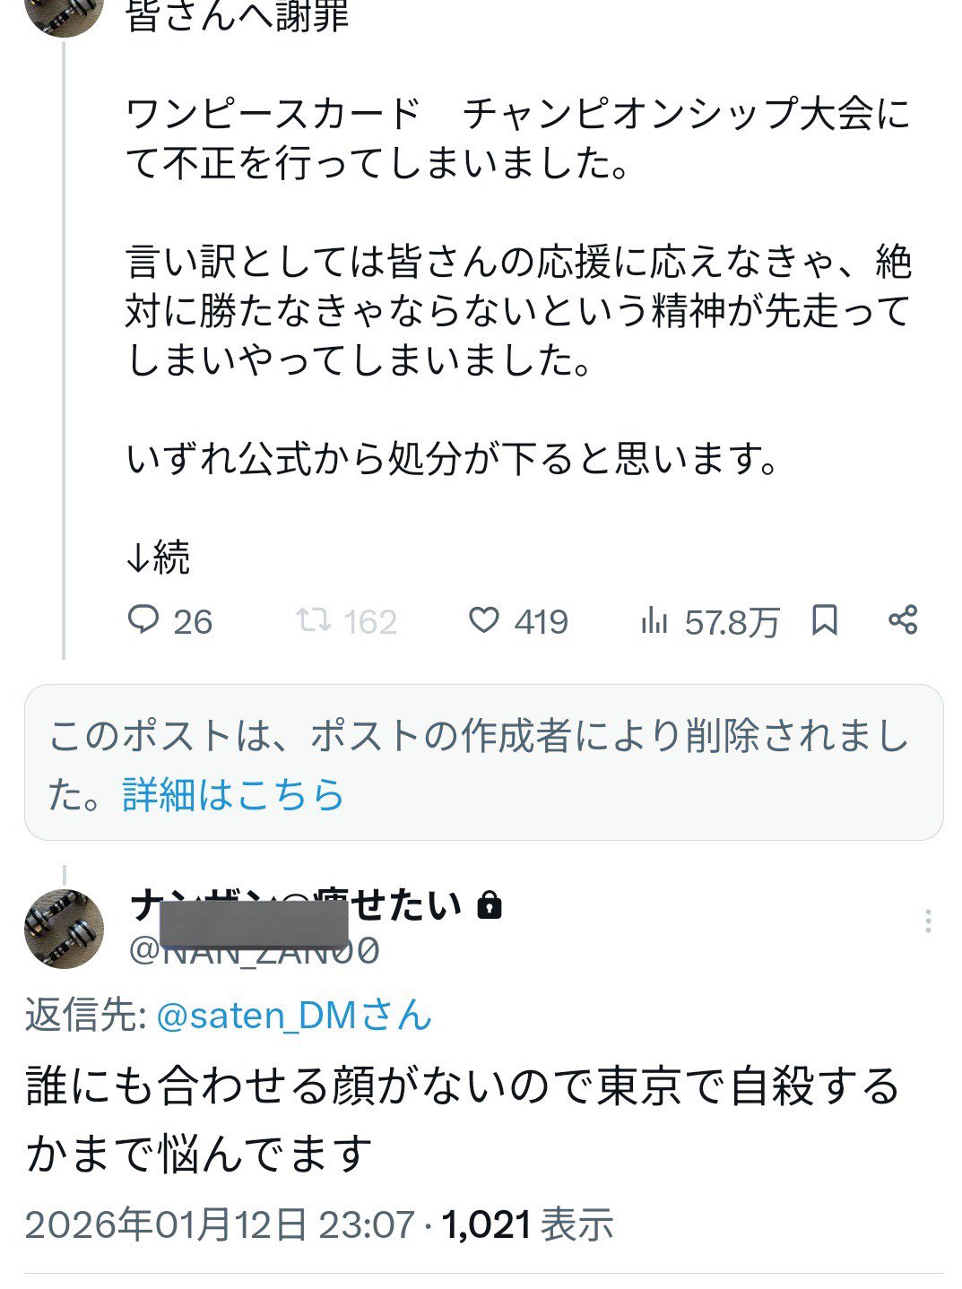The image size is (962, 1289).
Task: Click the display name ending 痩せたい
Action: click(x=296, y=905)
